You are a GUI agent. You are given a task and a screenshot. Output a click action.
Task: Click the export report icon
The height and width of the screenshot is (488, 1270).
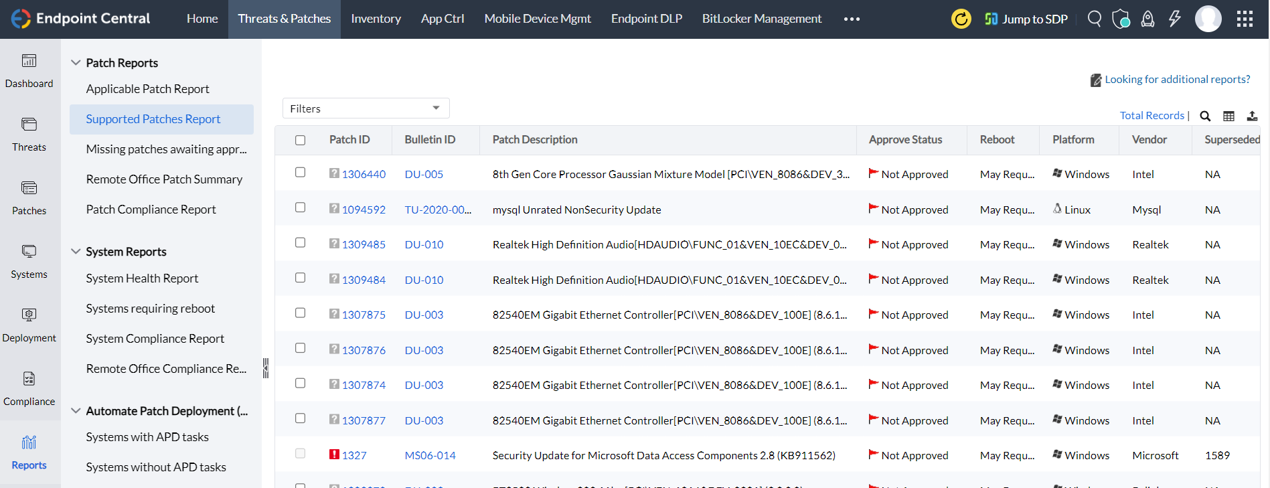pyautogui.click(x=1252, y=116)
